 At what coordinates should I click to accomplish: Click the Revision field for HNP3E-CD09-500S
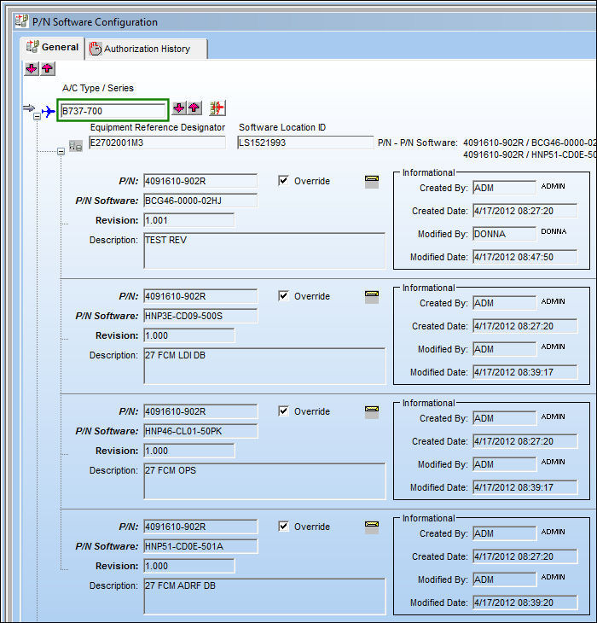tap(189, 335)
